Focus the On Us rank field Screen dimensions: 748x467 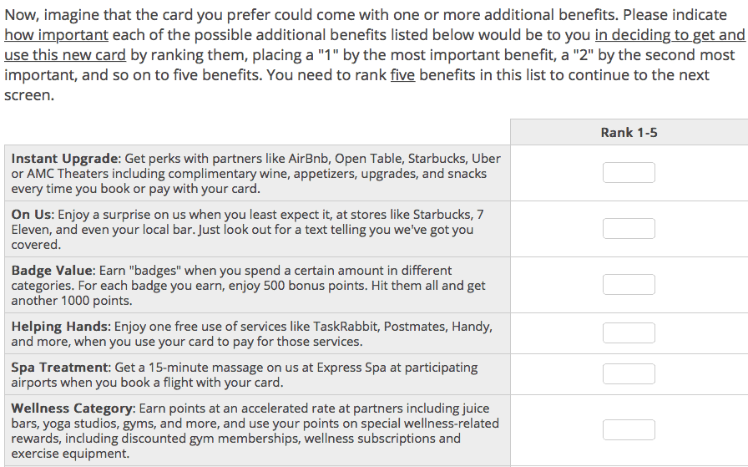[x=629, y=228]
